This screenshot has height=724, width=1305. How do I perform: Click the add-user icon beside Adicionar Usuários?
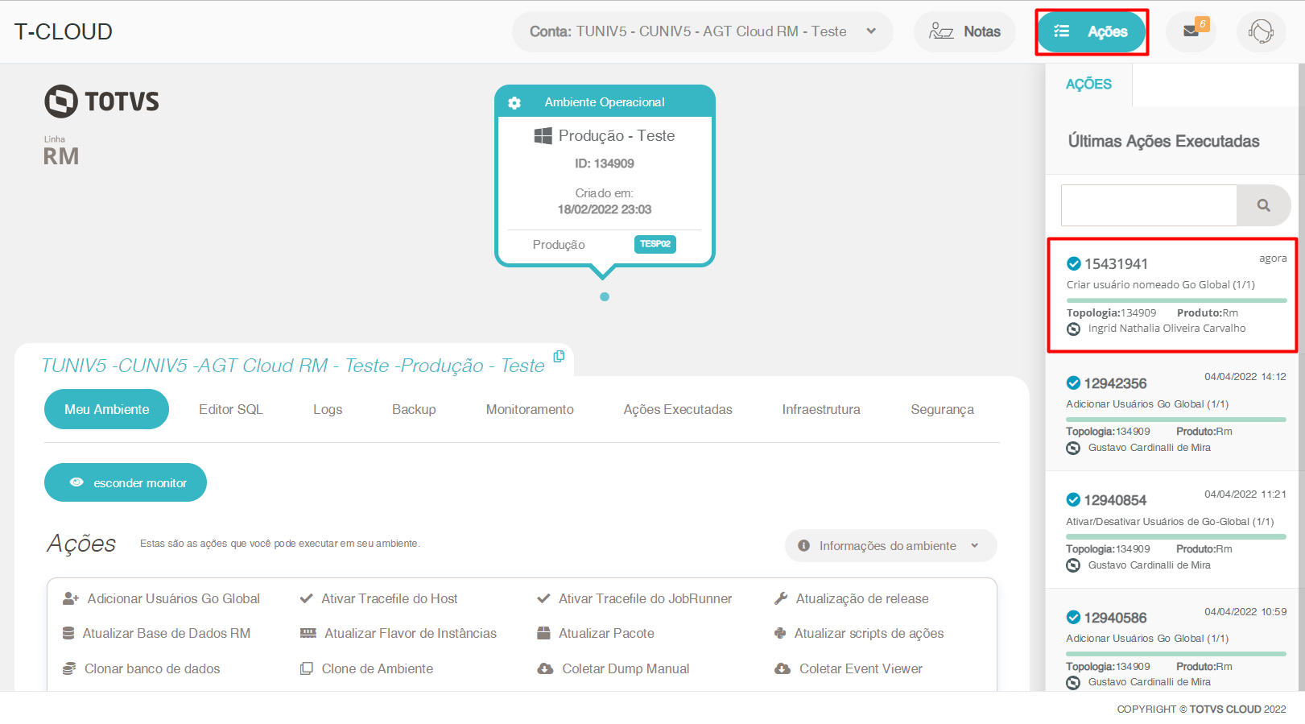70,598
